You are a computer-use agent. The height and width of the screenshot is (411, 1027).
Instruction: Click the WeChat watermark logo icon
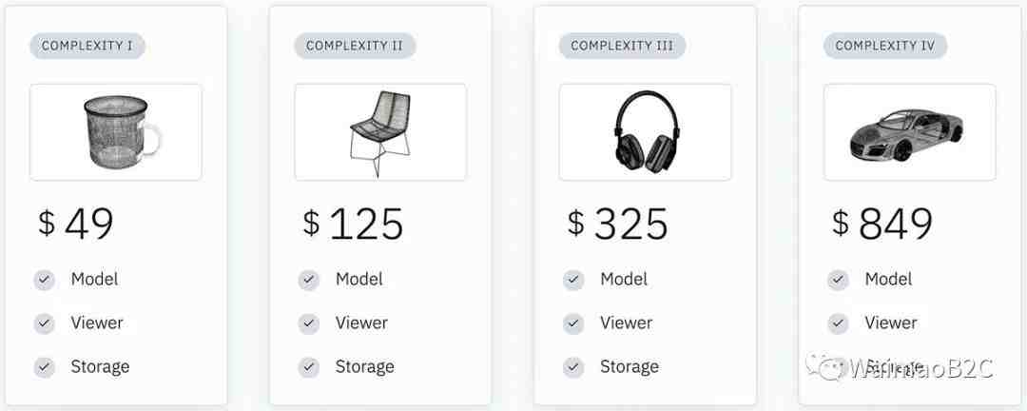tap(825, 366)
